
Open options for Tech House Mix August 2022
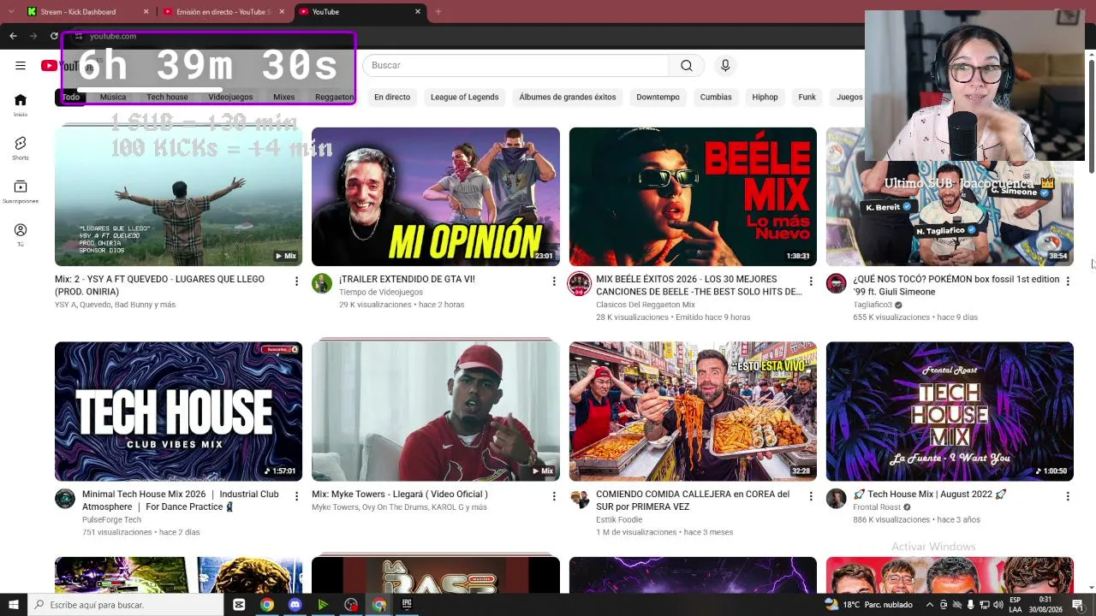coord(1068,496)
